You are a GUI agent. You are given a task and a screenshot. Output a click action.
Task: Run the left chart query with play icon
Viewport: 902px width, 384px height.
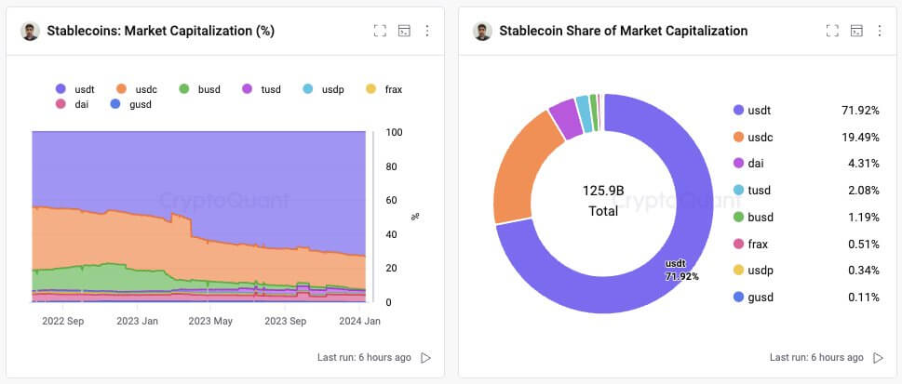426,358
